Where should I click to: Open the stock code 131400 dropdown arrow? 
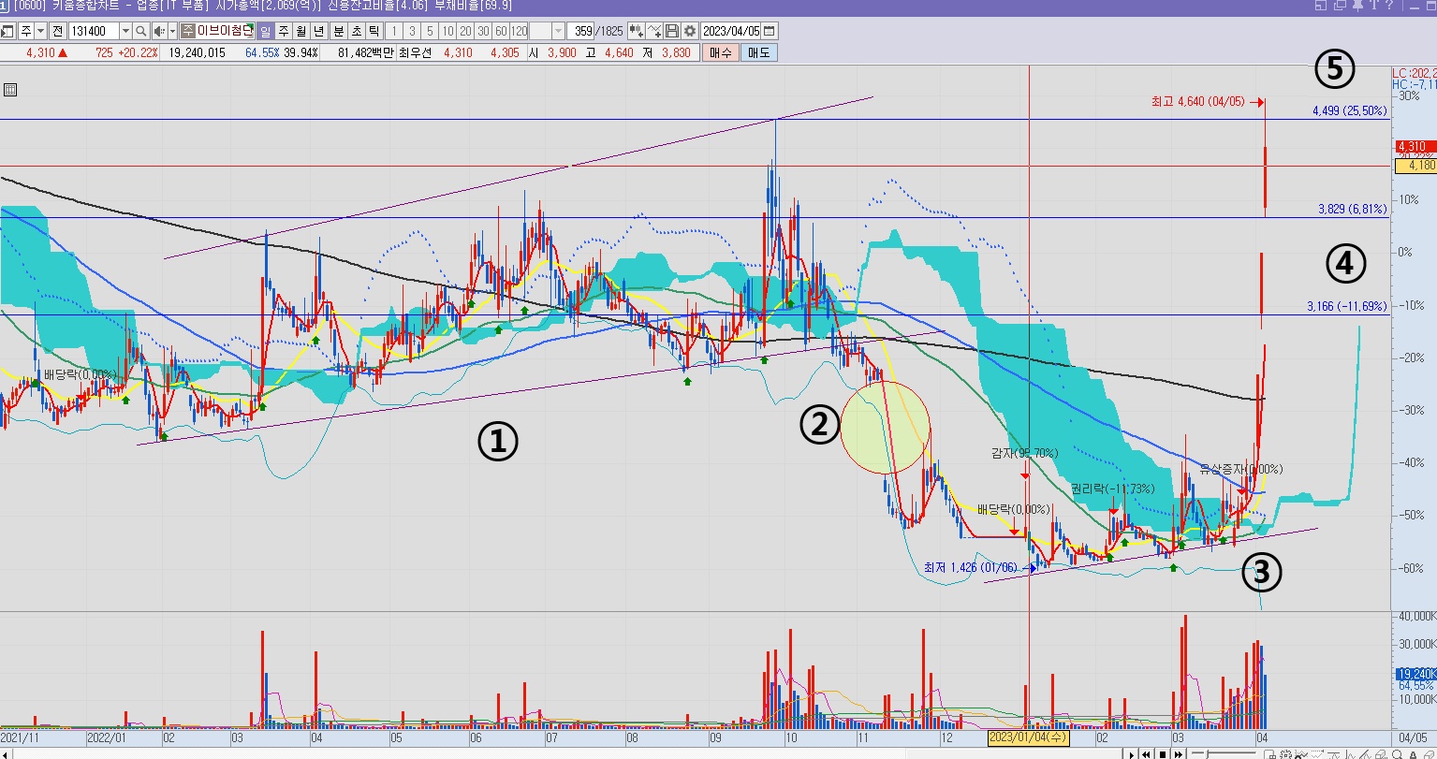(x=125, y=31)
